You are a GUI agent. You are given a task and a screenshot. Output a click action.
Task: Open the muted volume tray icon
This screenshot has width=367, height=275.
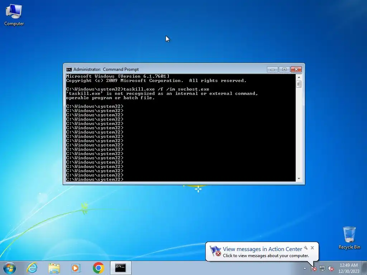[x=331, y=269]
